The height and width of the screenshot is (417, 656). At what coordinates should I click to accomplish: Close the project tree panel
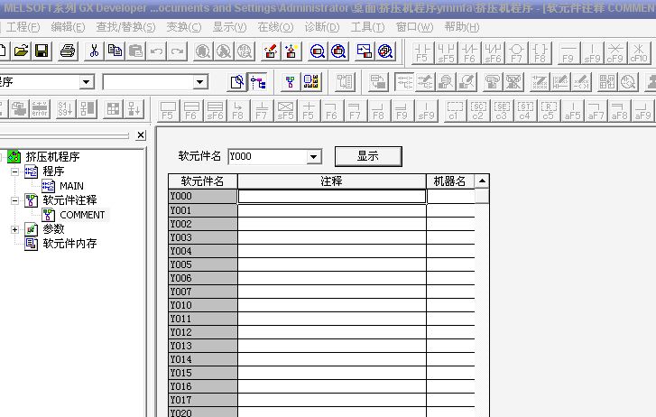click(x=141, y=136)
